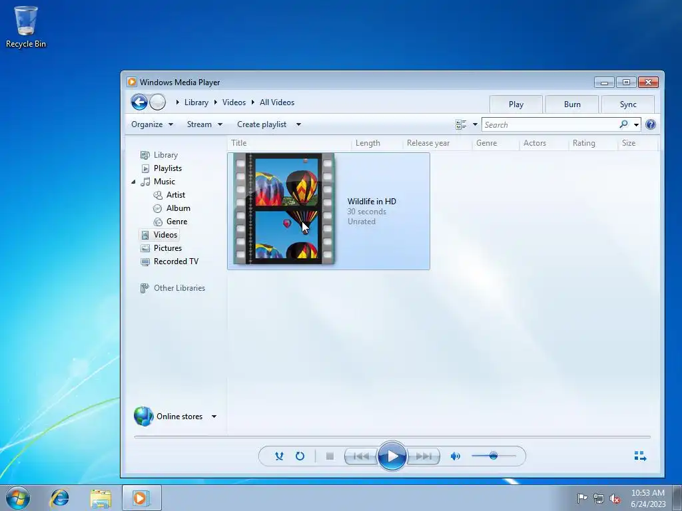Launch Internet Explorer from the taskbar
Screen dimensions: 682x511
click(59, 498)
